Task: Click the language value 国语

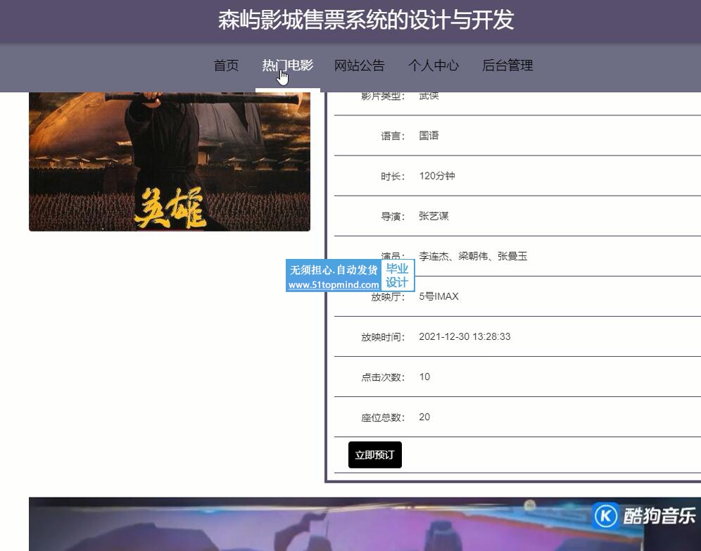Action: (429, 135)
